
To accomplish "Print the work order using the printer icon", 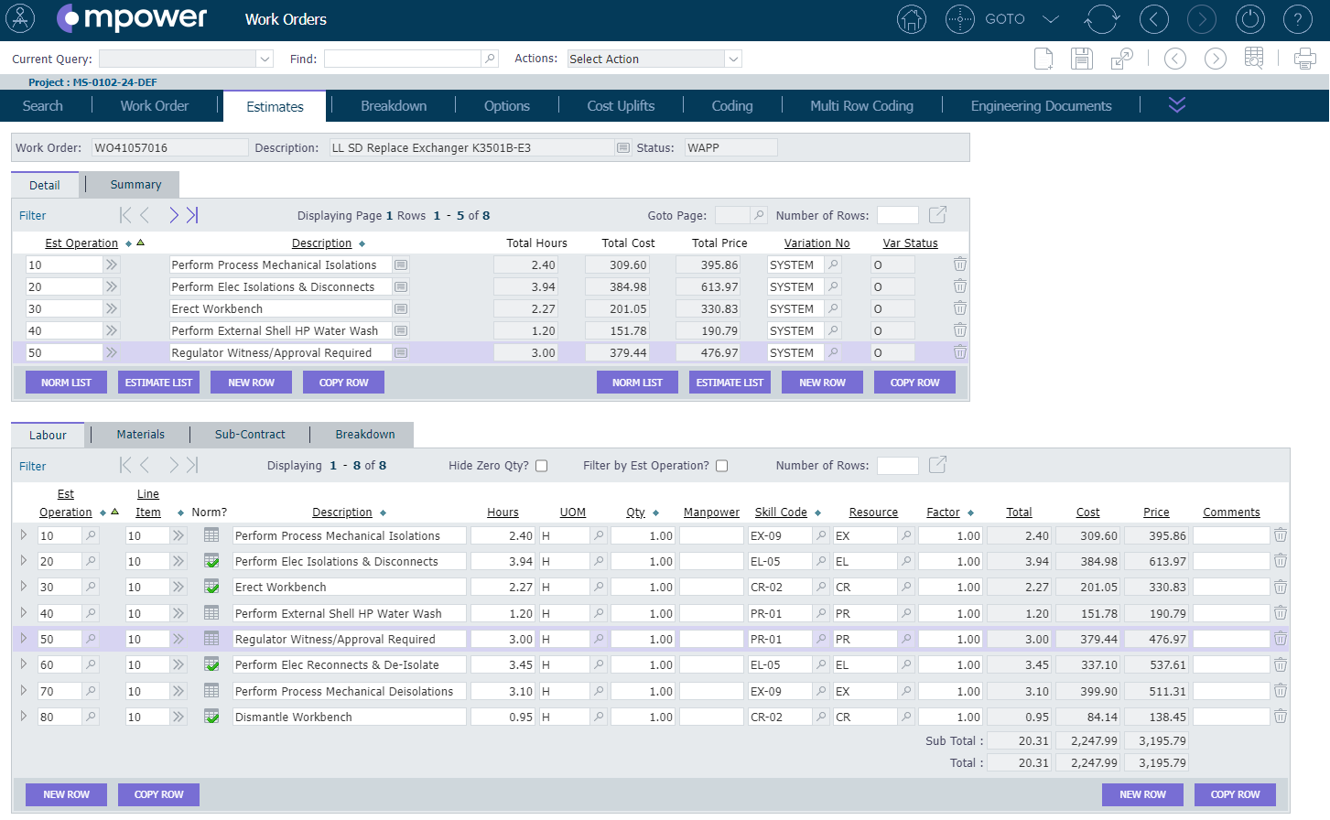I will 1304,58.
